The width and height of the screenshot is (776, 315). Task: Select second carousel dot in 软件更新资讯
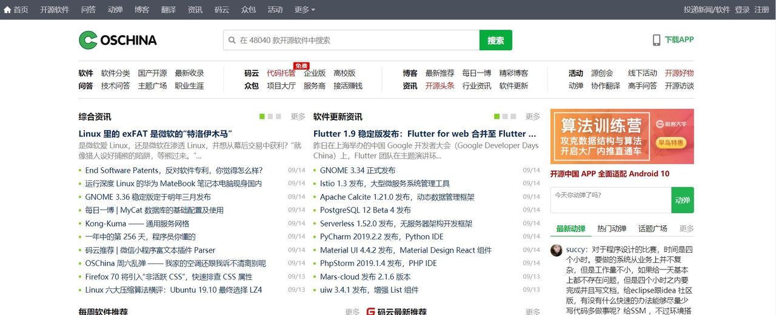click(x=505, y=116)
